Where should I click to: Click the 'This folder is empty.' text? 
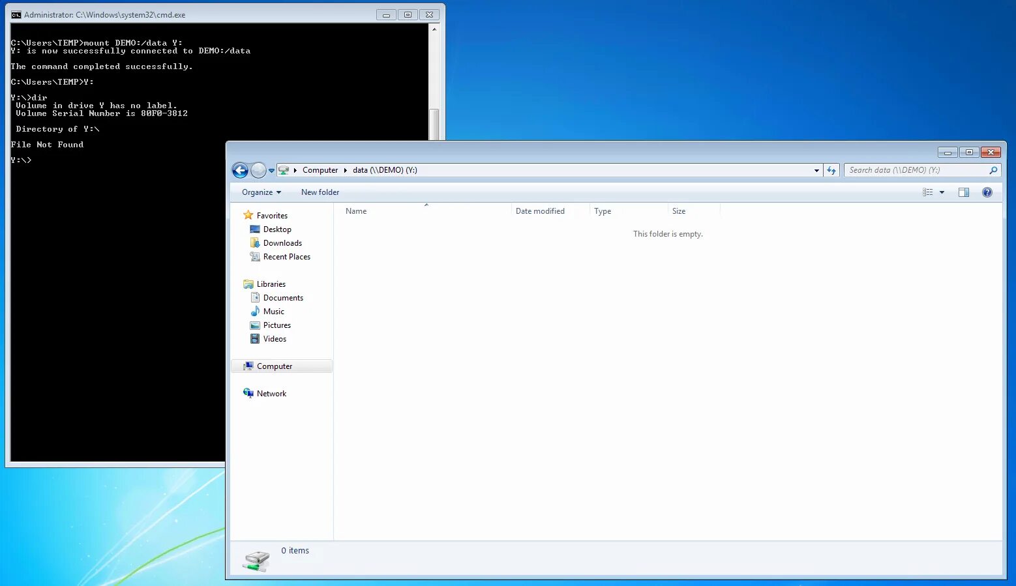(x=668, y=234)
